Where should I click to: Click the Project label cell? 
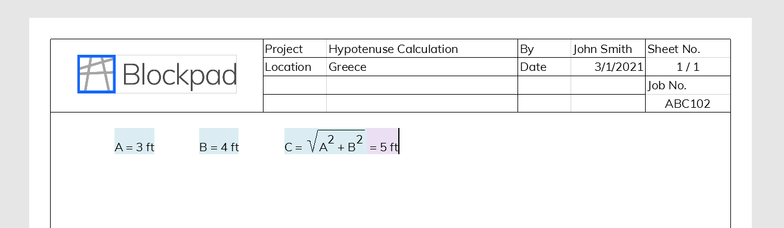(x=295, y=49)
